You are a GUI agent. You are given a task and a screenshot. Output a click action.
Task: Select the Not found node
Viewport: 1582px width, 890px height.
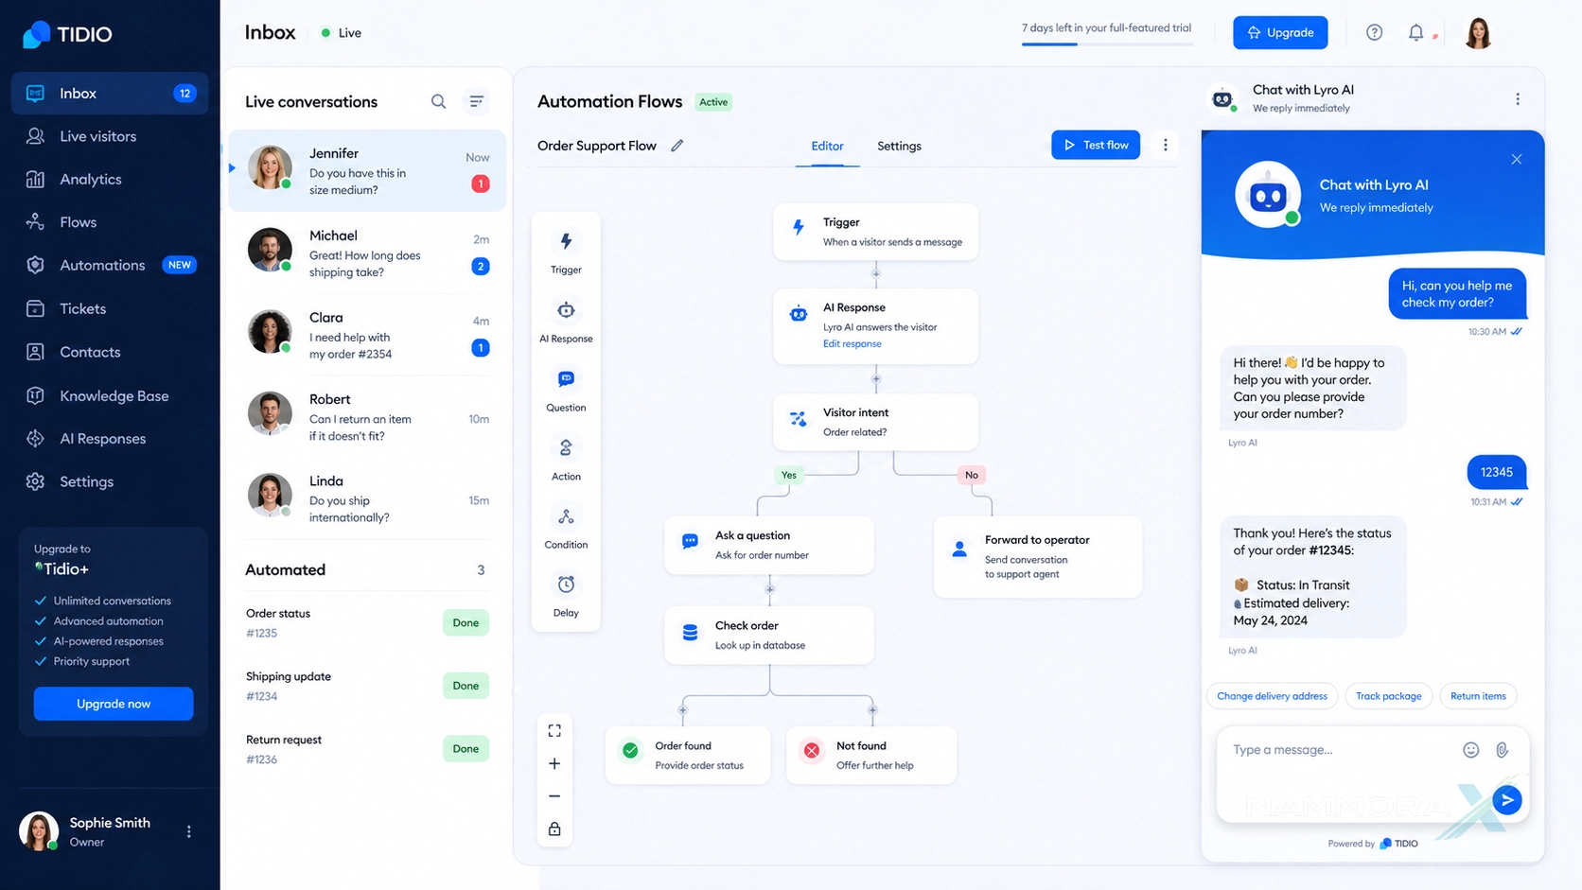pos(871,755)
